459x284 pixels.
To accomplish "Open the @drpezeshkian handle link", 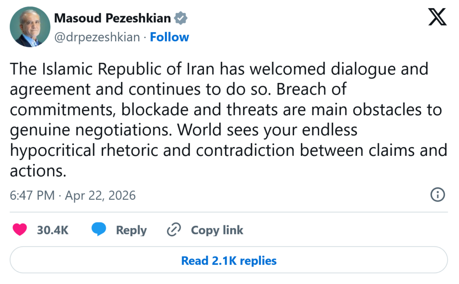I will 97,37.
